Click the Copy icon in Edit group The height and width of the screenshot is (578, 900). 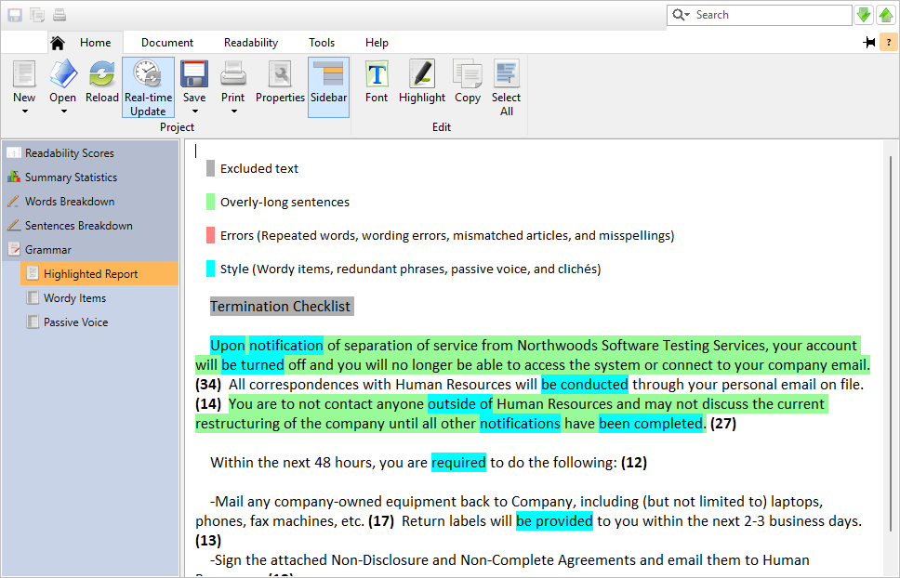click(x=468, y=74)
